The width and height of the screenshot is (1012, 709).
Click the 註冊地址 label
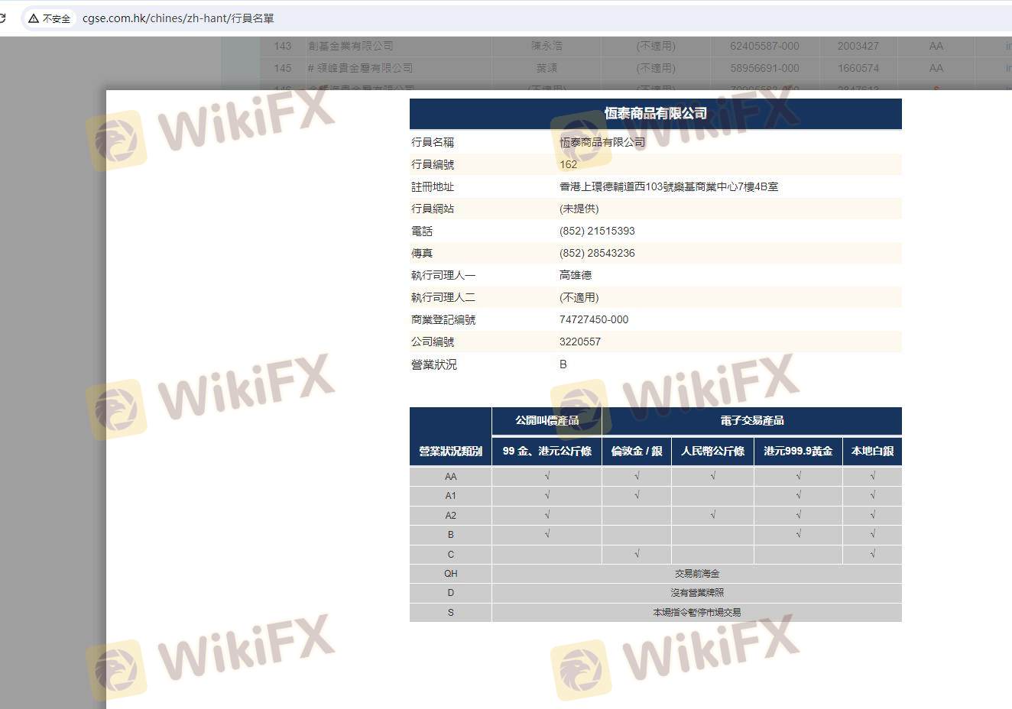(x=433, y=186)
